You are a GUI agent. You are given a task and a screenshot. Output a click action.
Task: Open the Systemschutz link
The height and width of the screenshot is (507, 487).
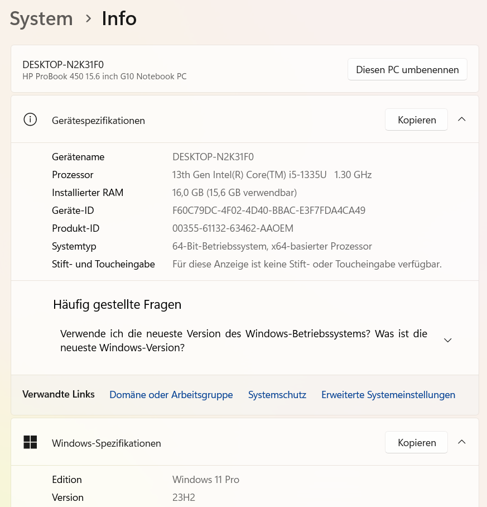(277, 394)
